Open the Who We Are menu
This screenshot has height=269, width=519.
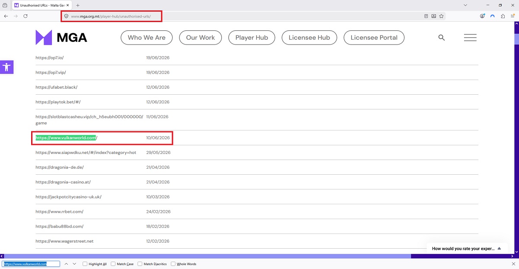point(147,38)
